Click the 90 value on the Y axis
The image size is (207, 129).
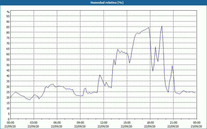pyautogui.click(x=8, y=21)
